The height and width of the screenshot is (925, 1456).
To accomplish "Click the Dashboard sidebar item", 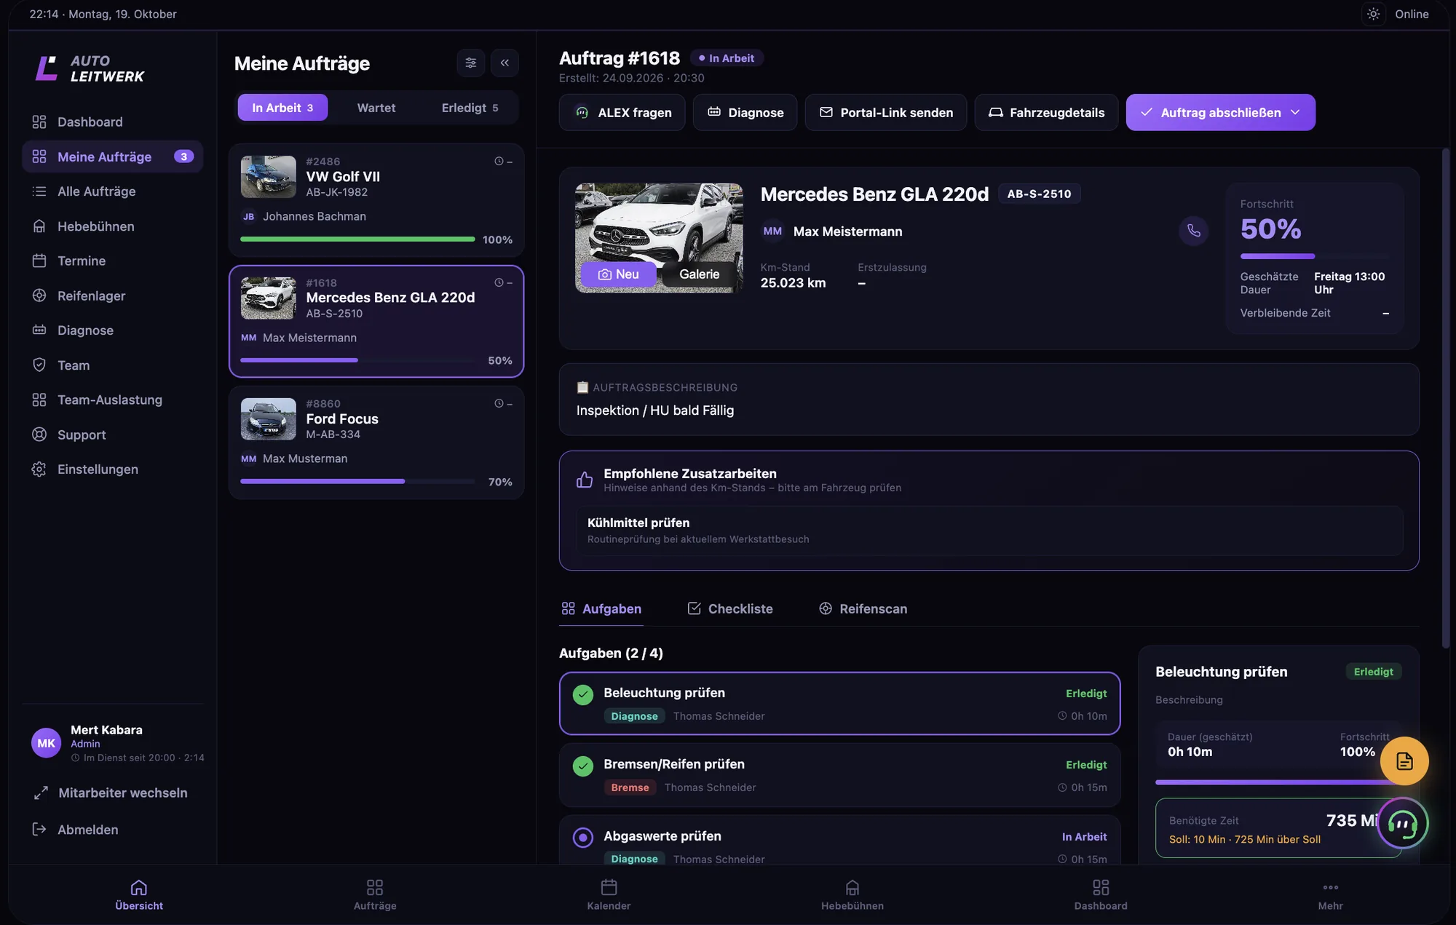I will tap(112, 122).
